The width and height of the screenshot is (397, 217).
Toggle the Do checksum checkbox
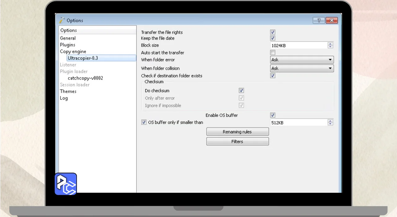coord(241,91)
